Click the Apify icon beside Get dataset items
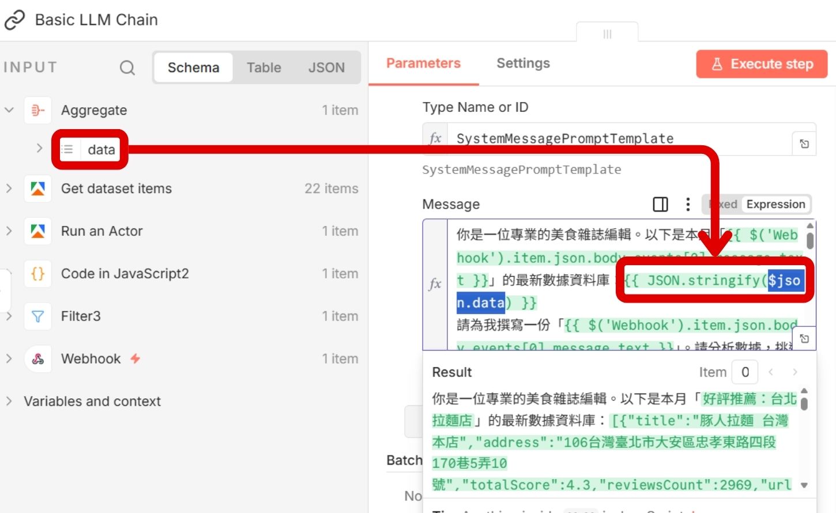The height and width of the screenshot is (513, 836). point(37,188)
